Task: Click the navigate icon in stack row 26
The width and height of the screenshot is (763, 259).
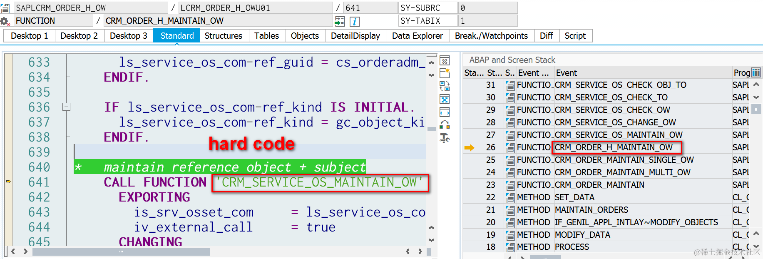Action: click(x=510, y=148)
